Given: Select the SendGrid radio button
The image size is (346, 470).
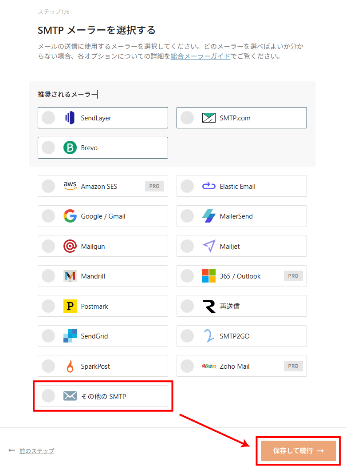Looking at the screenshot, I should (x=48, y=336).
